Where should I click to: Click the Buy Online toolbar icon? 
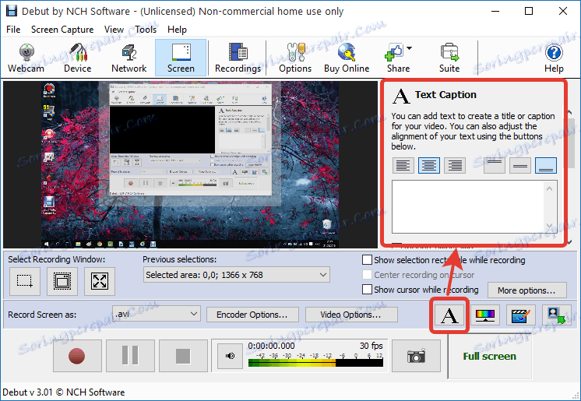tap(347, 58)
